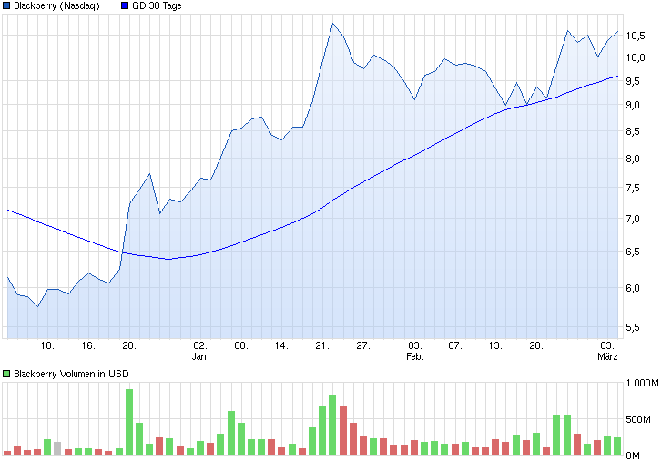
Task: Click the single gray volume bar
Action: pyautogui.click(x=57, y=448)
